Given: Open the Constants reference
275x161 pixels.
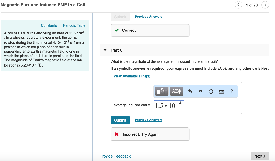Looking at the screenshot, I should pos(49,25).
